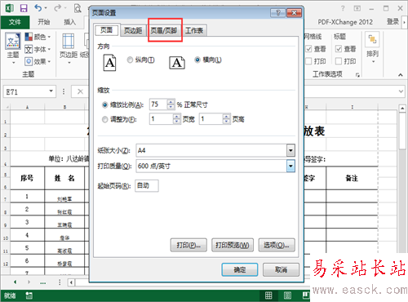Open the Name Box dropdown arrow
The width and height of the screenshot is (408, 302).
[51, 91]
